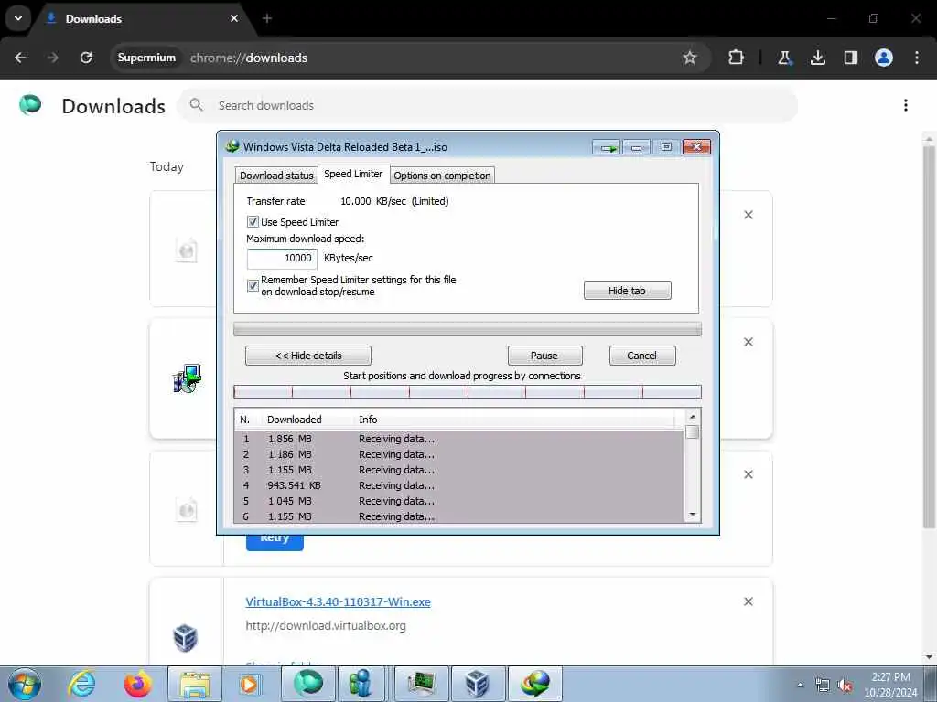Image resolution: width=937 pixels, height=702 pixels.
Task: Toggle Remember Speed Limiter settings checkbox
Action: point(253,285)
